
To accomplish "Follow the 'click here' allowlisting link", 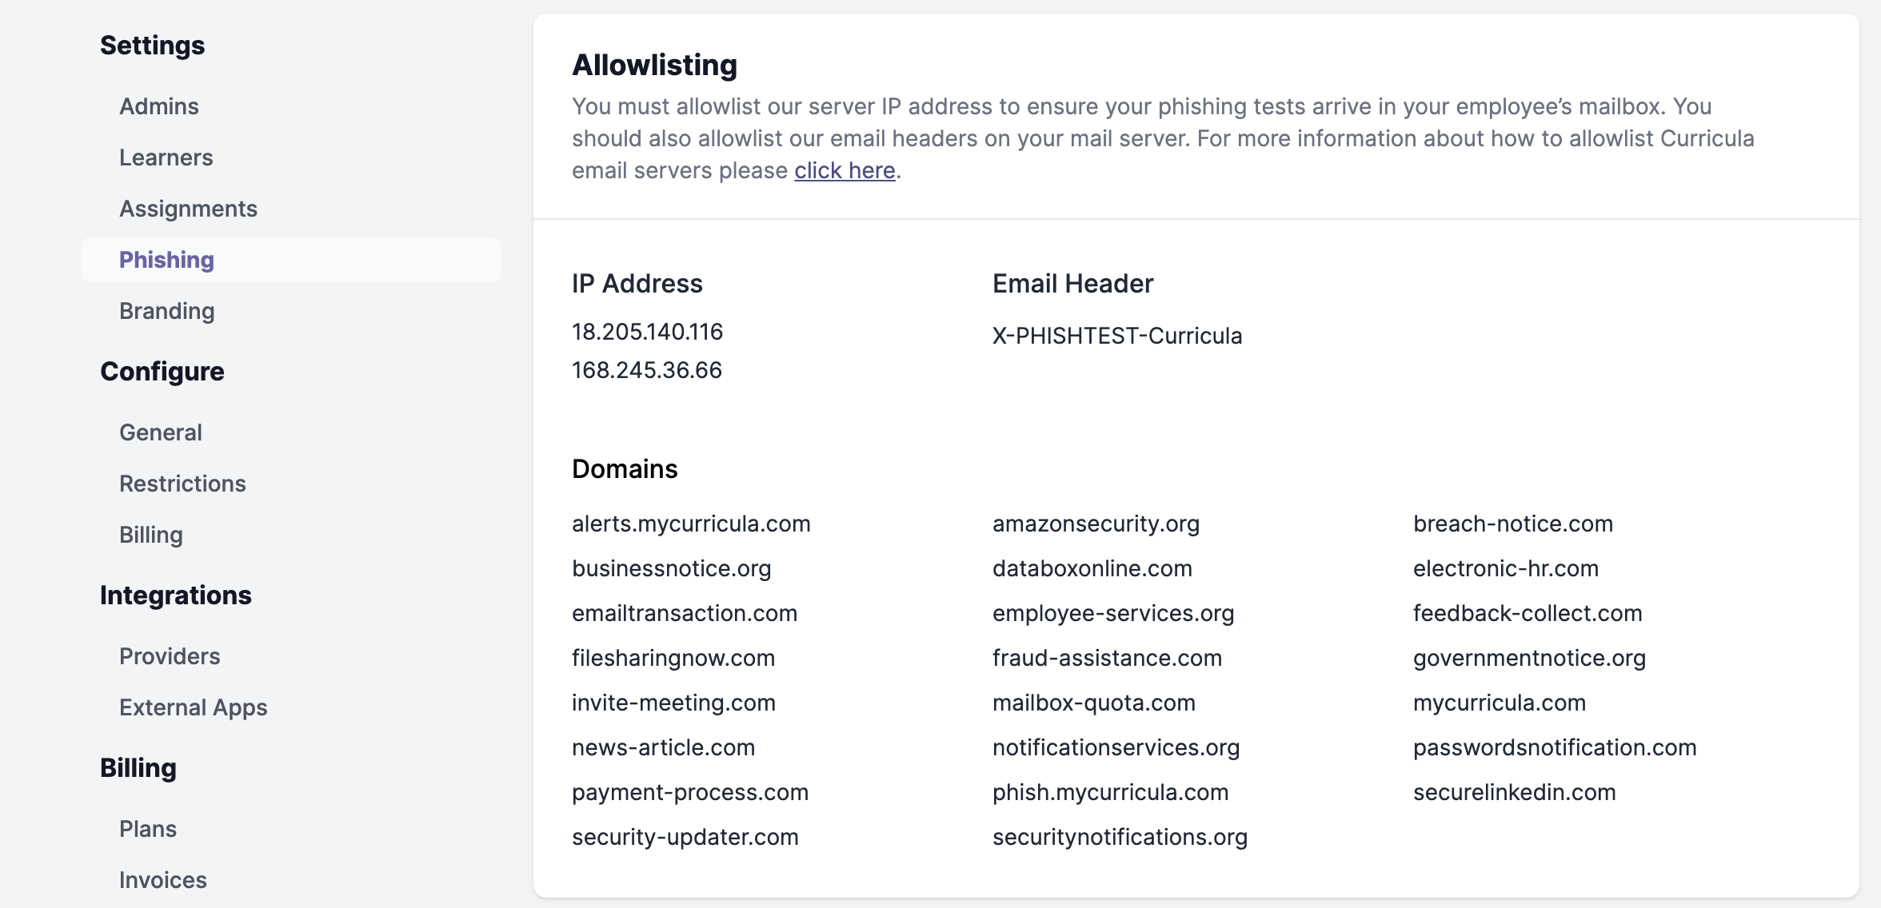I will 845,170.
